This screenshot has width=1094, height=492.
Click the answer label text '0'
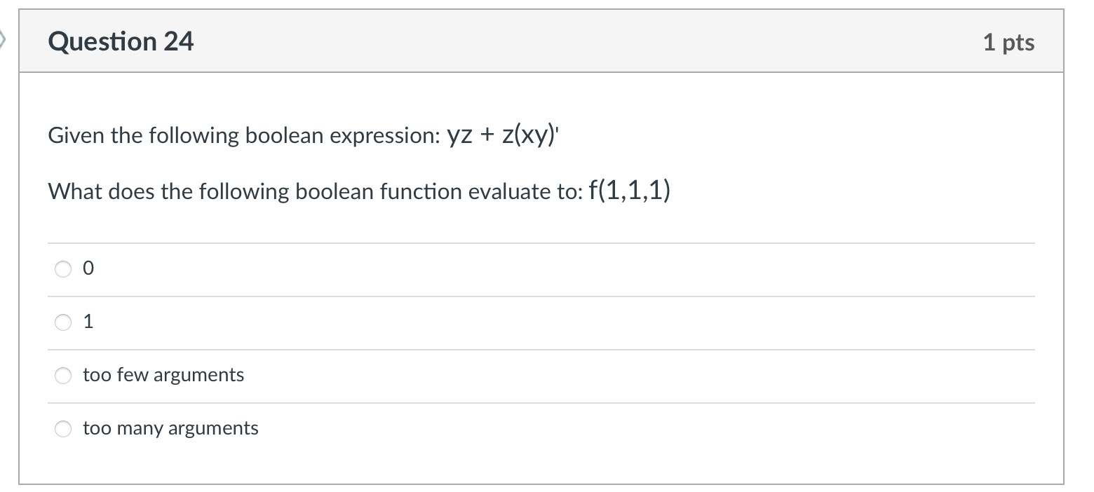coord(88,269)
